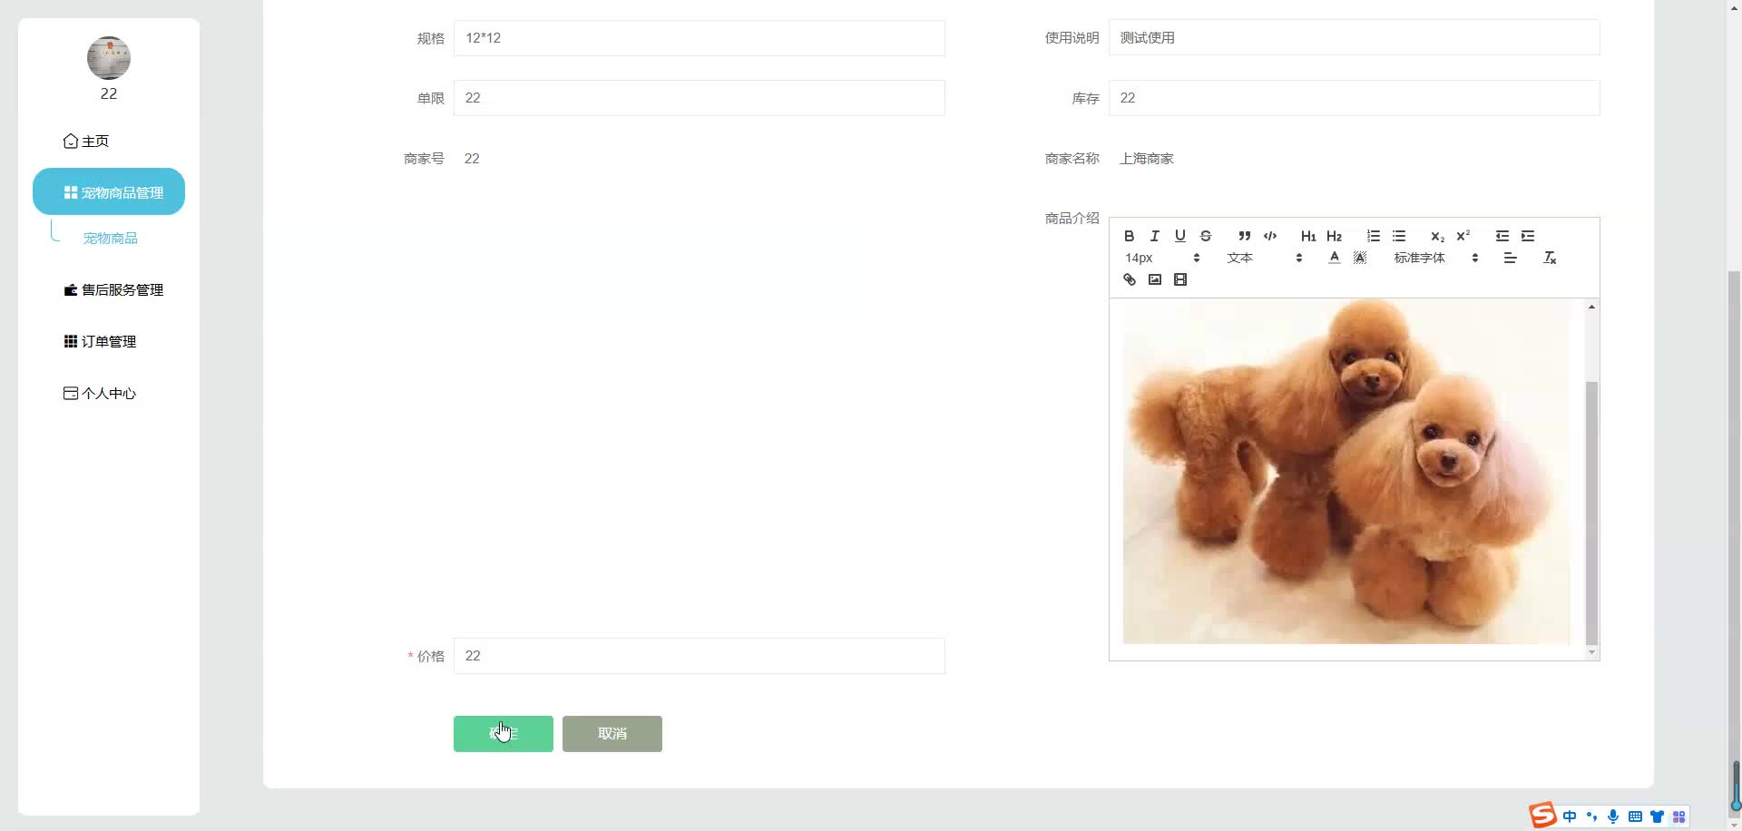Apply superscript formatting

1463,236
